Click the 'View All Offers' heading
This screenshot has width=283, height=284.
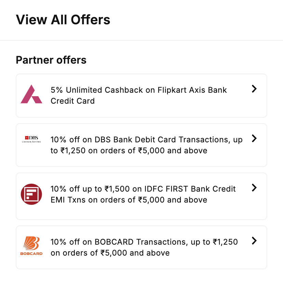tap(63, 20)
